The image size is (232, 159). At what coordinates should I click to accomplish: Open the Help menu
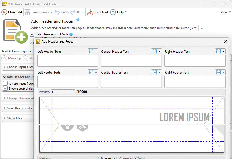(119, 12)
